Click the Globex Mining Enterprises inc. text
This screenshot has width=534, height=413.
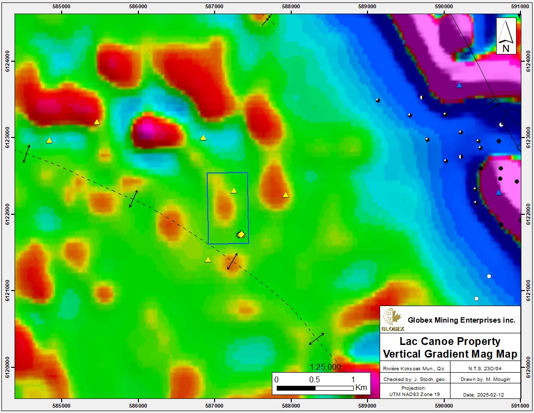[461, 320]
